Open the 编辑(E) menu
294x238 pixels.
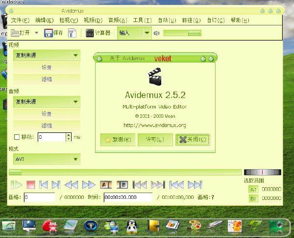click(44, 20)
